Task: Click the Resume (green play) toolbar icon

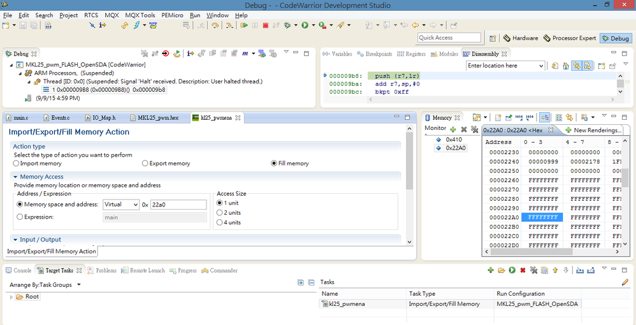Action: (x=244, y=25)
